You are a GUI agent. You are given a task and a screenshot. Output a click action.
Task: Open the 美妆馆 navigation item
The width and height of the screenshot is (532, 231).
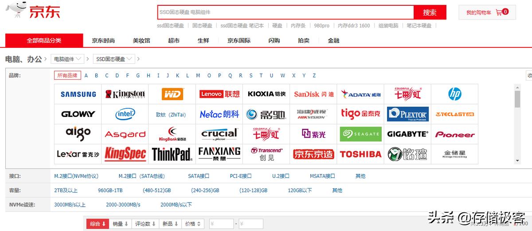(x=141, y=40)
